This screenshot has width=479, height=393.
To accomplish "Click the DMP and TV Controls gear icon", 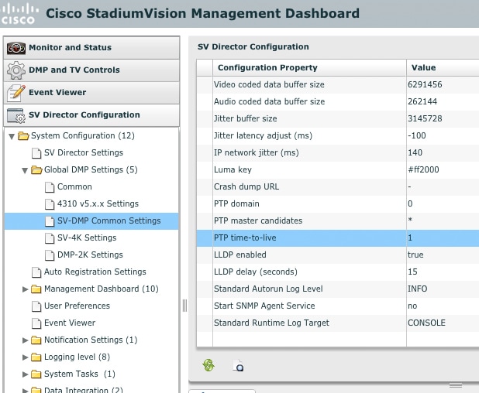I will pyautogui.click(x=16, y=70).
